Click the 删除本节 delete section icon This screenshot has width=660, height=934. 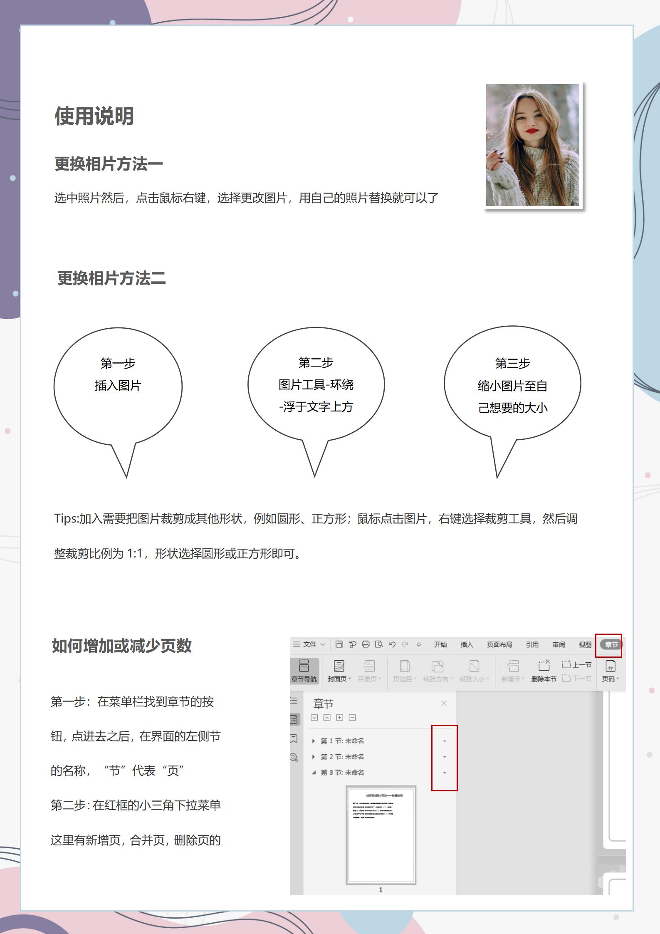tap(544, 670)
